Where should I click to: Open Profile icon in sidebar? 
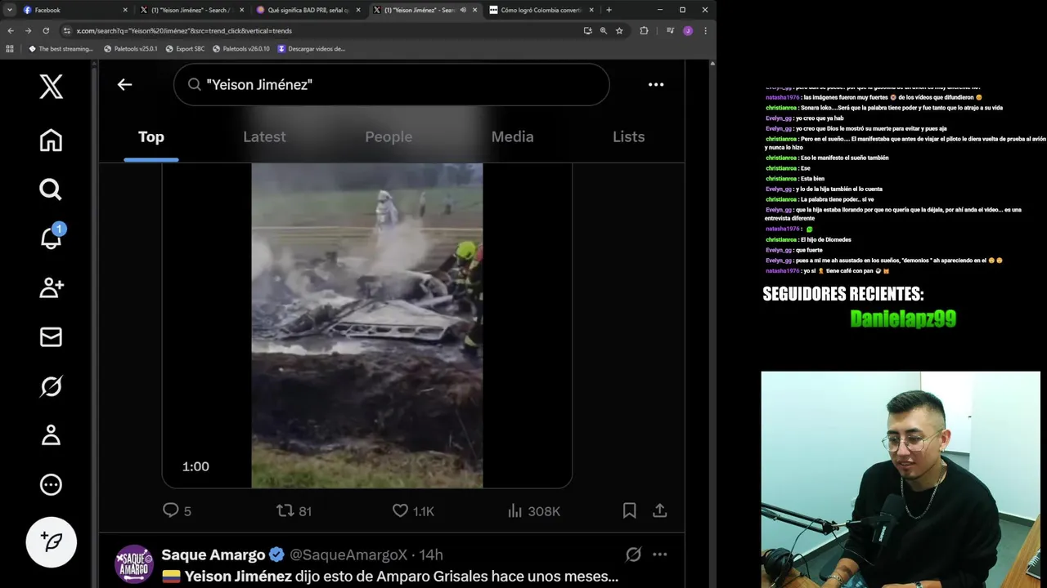(x=51, y=434)
